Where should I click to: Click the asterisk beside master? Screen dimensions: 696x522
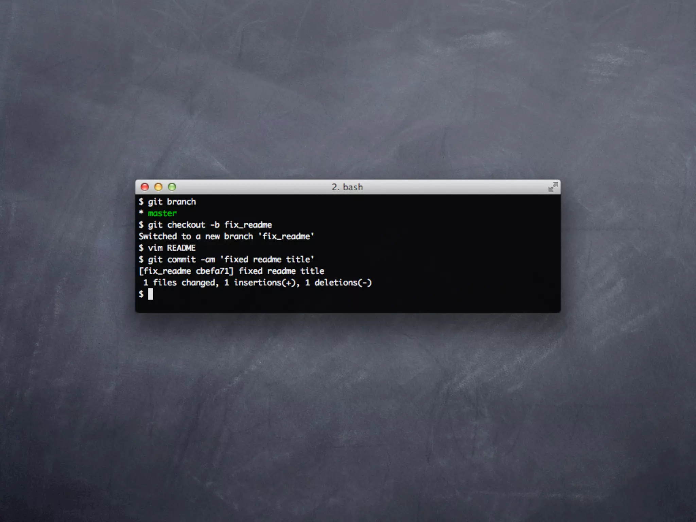coord(141,213)
